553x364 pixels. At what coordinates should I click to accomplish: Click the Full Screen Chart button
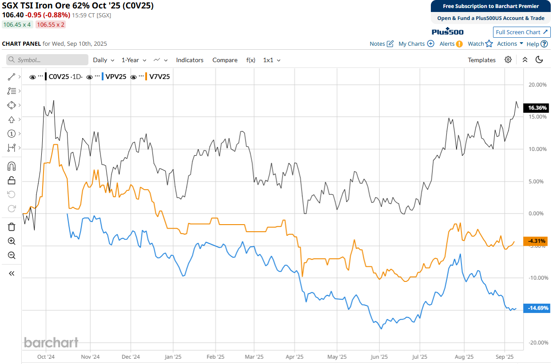point(521,32)
